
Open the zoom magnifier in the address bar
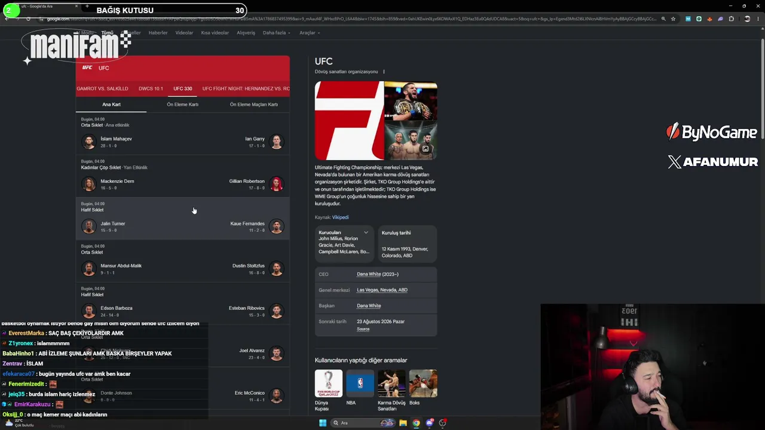coord(663,19)
